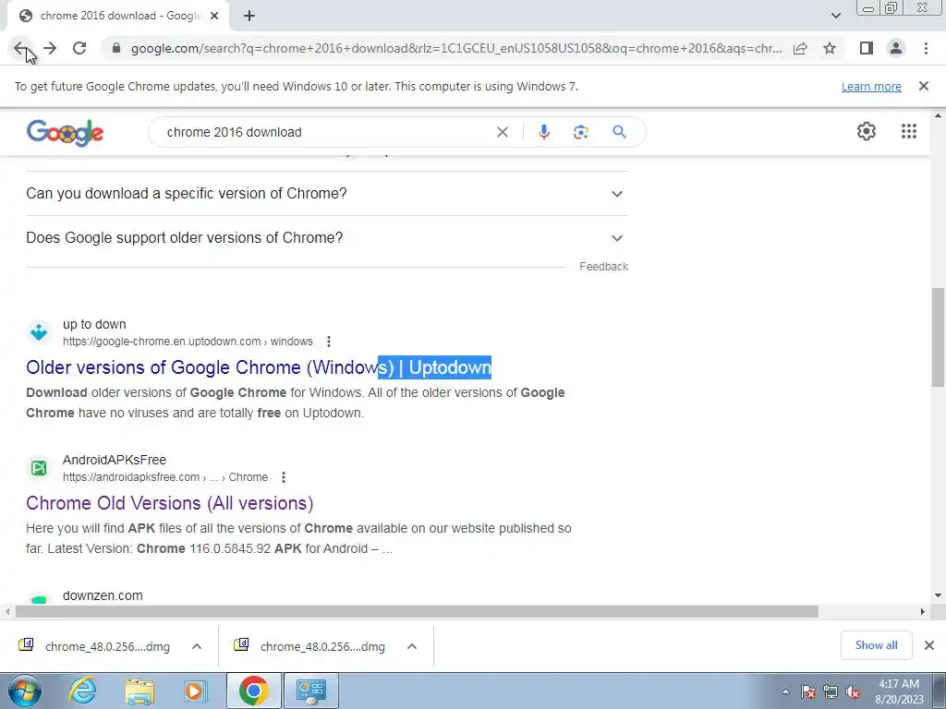This screenshot has height=709, width=946.
Task: Search by image with Google Lens icon
Action: pyautogui.click(x=580, y=132)
